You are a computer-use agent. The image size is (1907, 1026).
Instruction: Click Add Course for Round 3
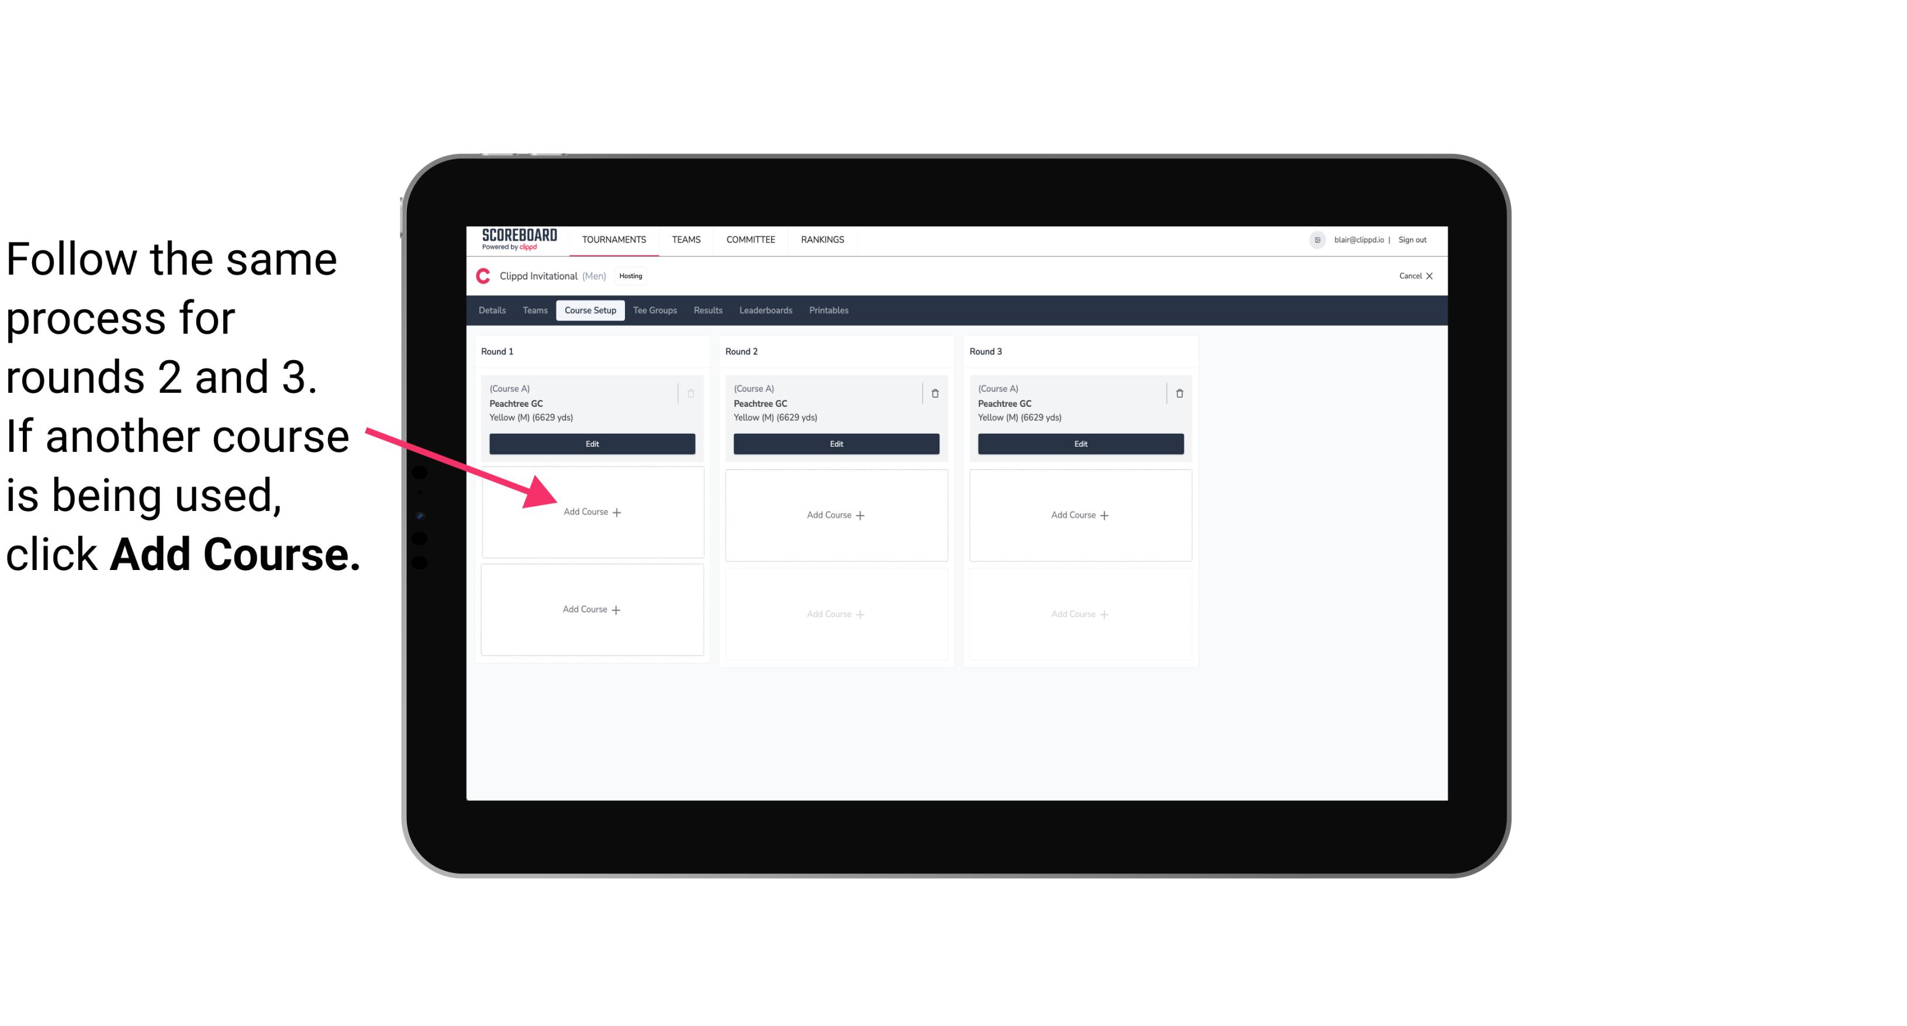coord(1079,514)
